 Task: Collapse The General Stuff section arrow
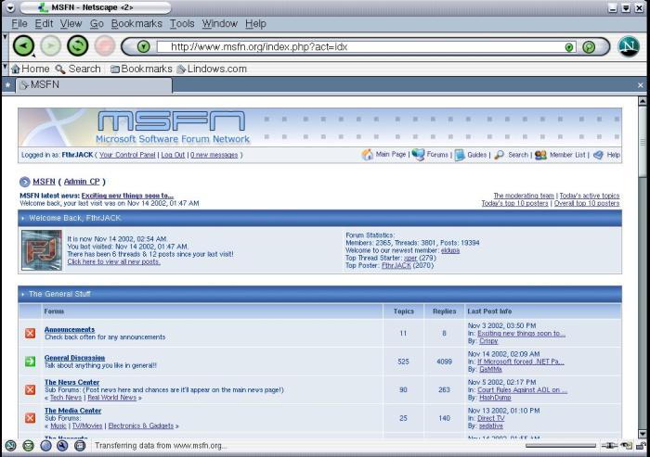click(x=23, y=295)
